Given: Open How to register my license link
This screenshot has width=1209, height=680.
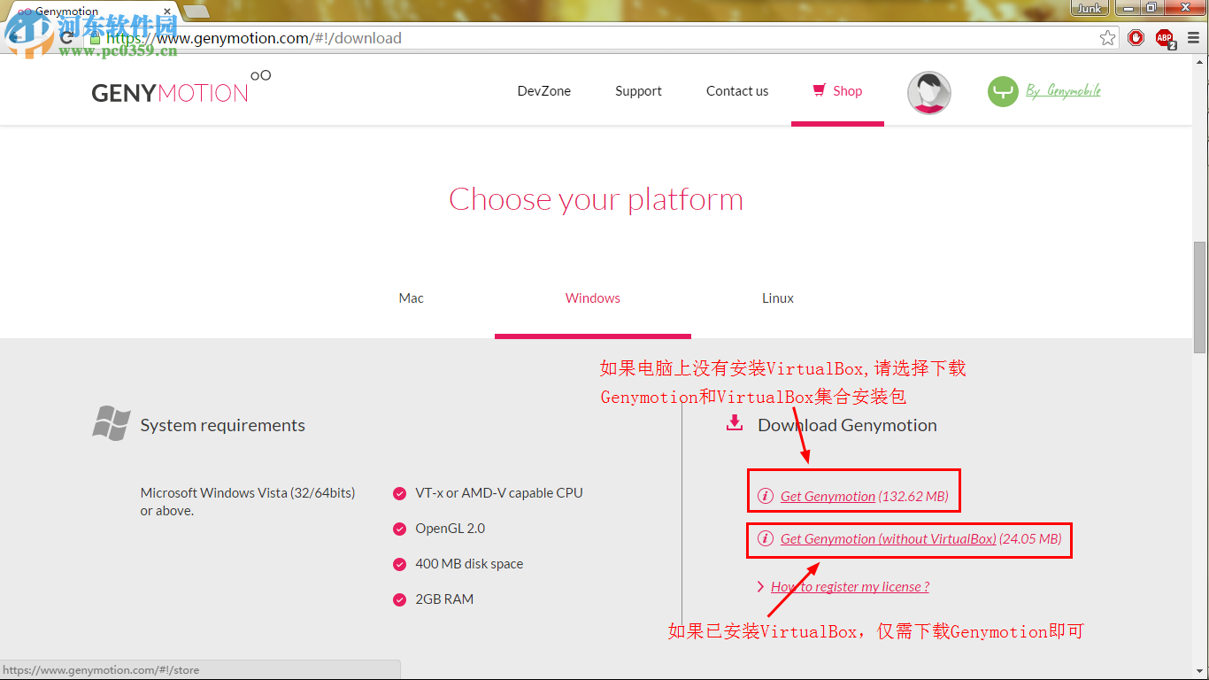Looking at the screenshot, I should (850, 587).
